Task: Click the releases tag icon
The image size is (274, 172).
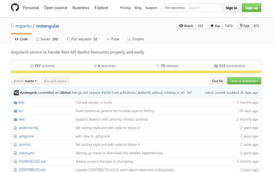Action: coord(158,66)
